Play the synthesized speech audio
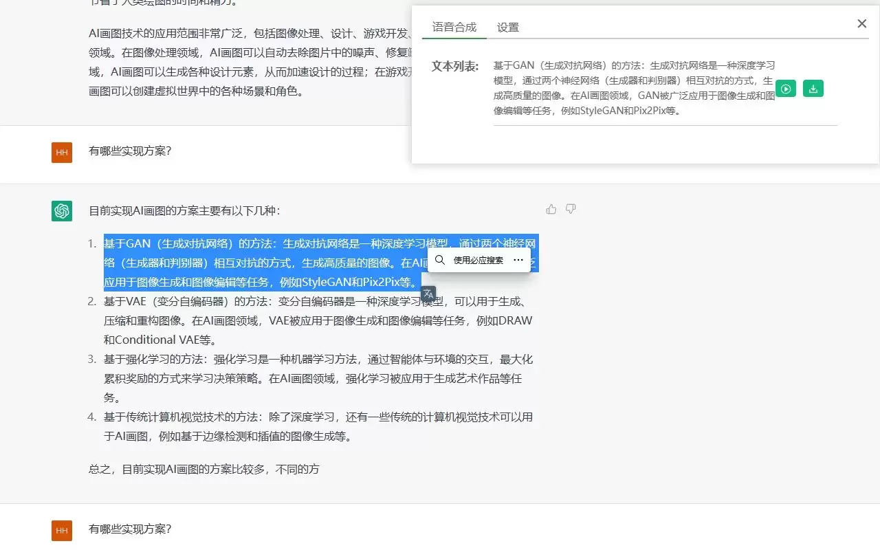Image resolution: width=880 pixels, height=550 pixels. 786,89
